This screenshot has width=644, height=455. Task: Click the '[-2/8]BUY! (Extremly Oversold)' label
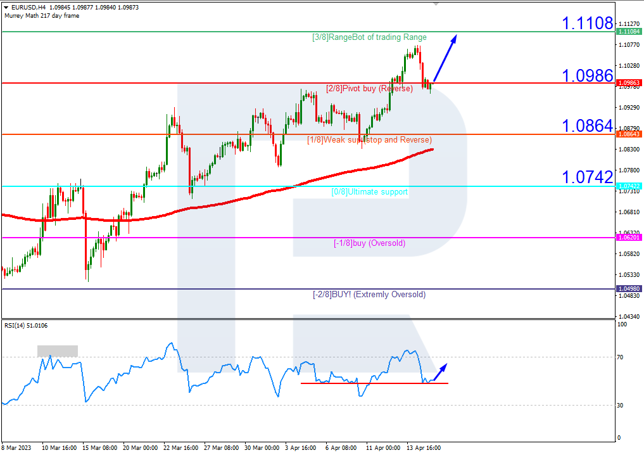[369, 295]
